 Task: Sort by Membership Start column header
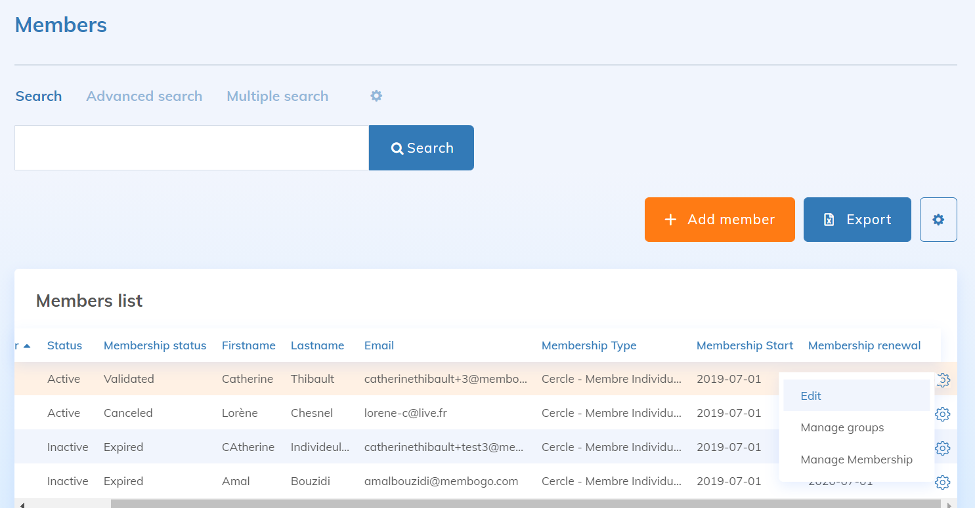pos(745,345)
